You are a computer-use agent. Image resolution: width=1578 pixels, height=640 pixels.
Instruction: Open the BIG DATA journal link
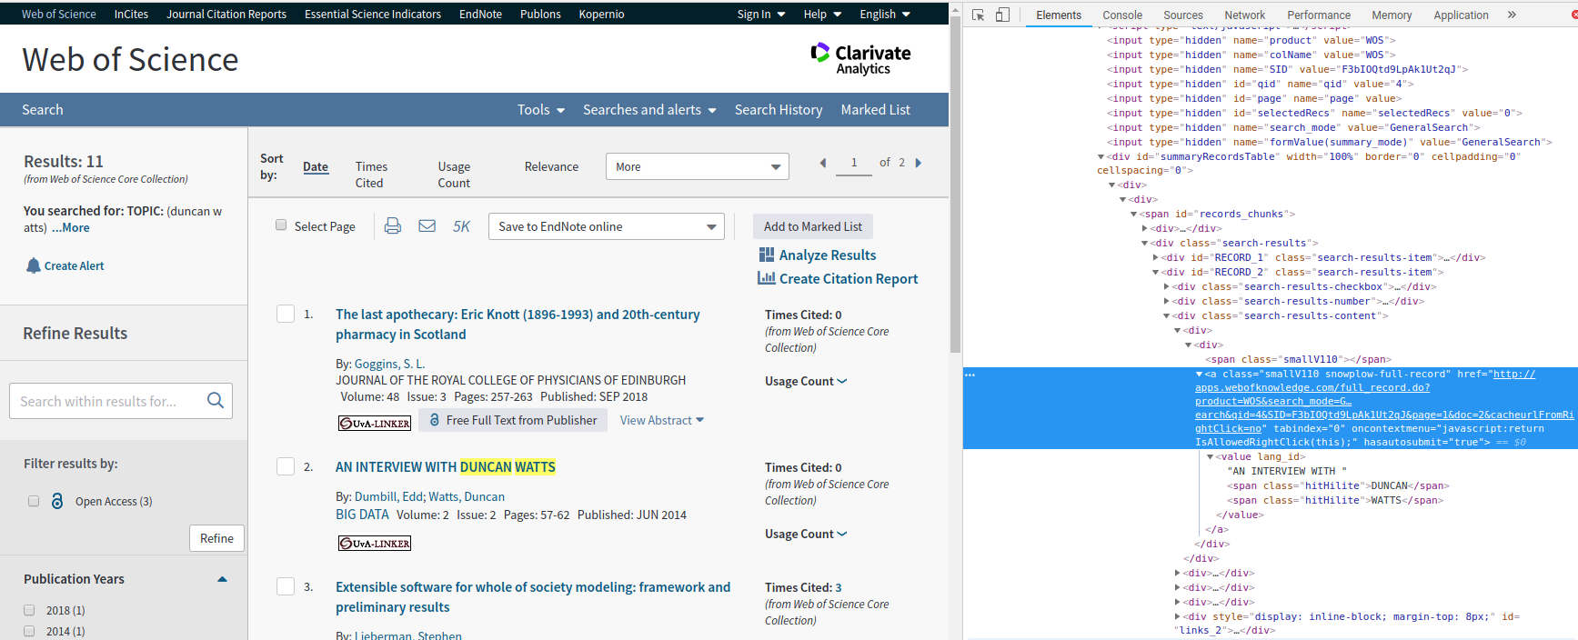coord(362,515)
